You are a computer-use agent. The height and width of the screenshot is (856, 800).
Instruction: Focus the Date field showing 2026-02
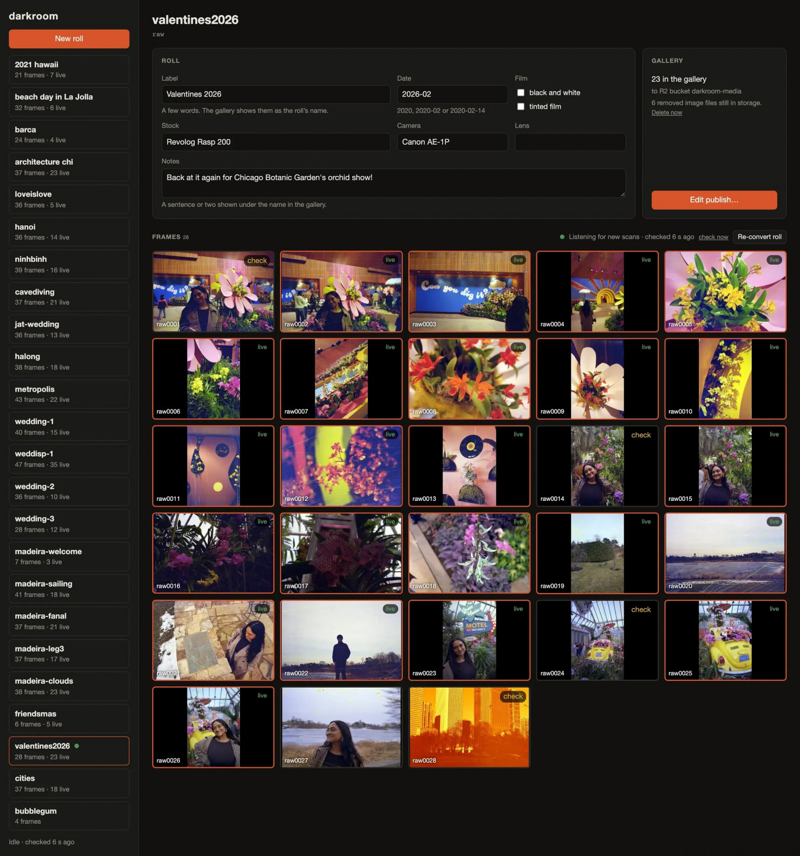(452, 94)
